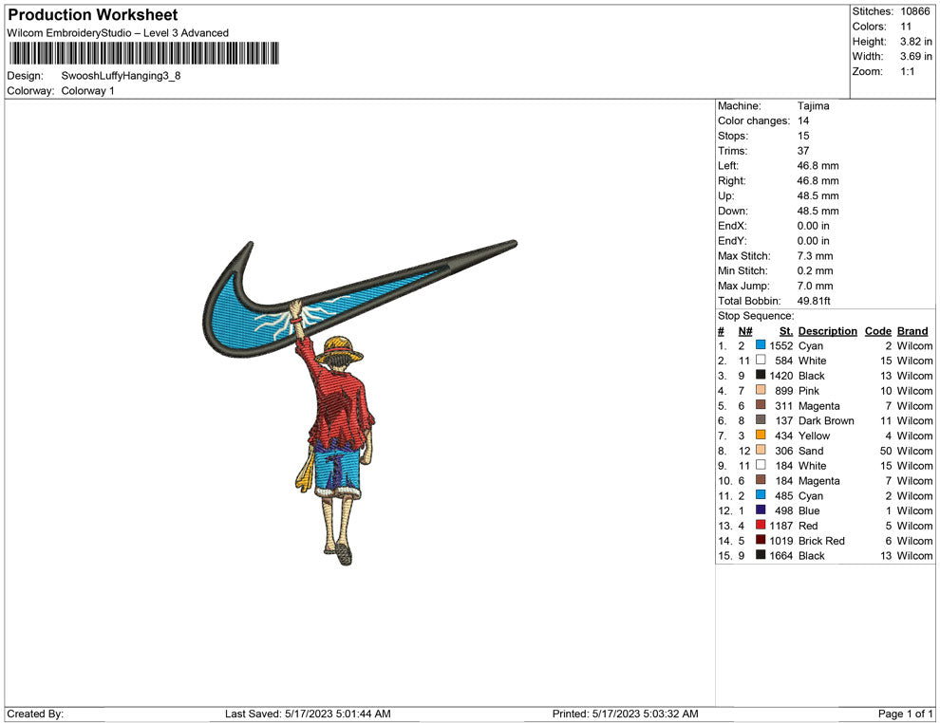Screen dimensions: 940x723
Task: Click the Production Worksheet title
Action: (x=93, y=15)
